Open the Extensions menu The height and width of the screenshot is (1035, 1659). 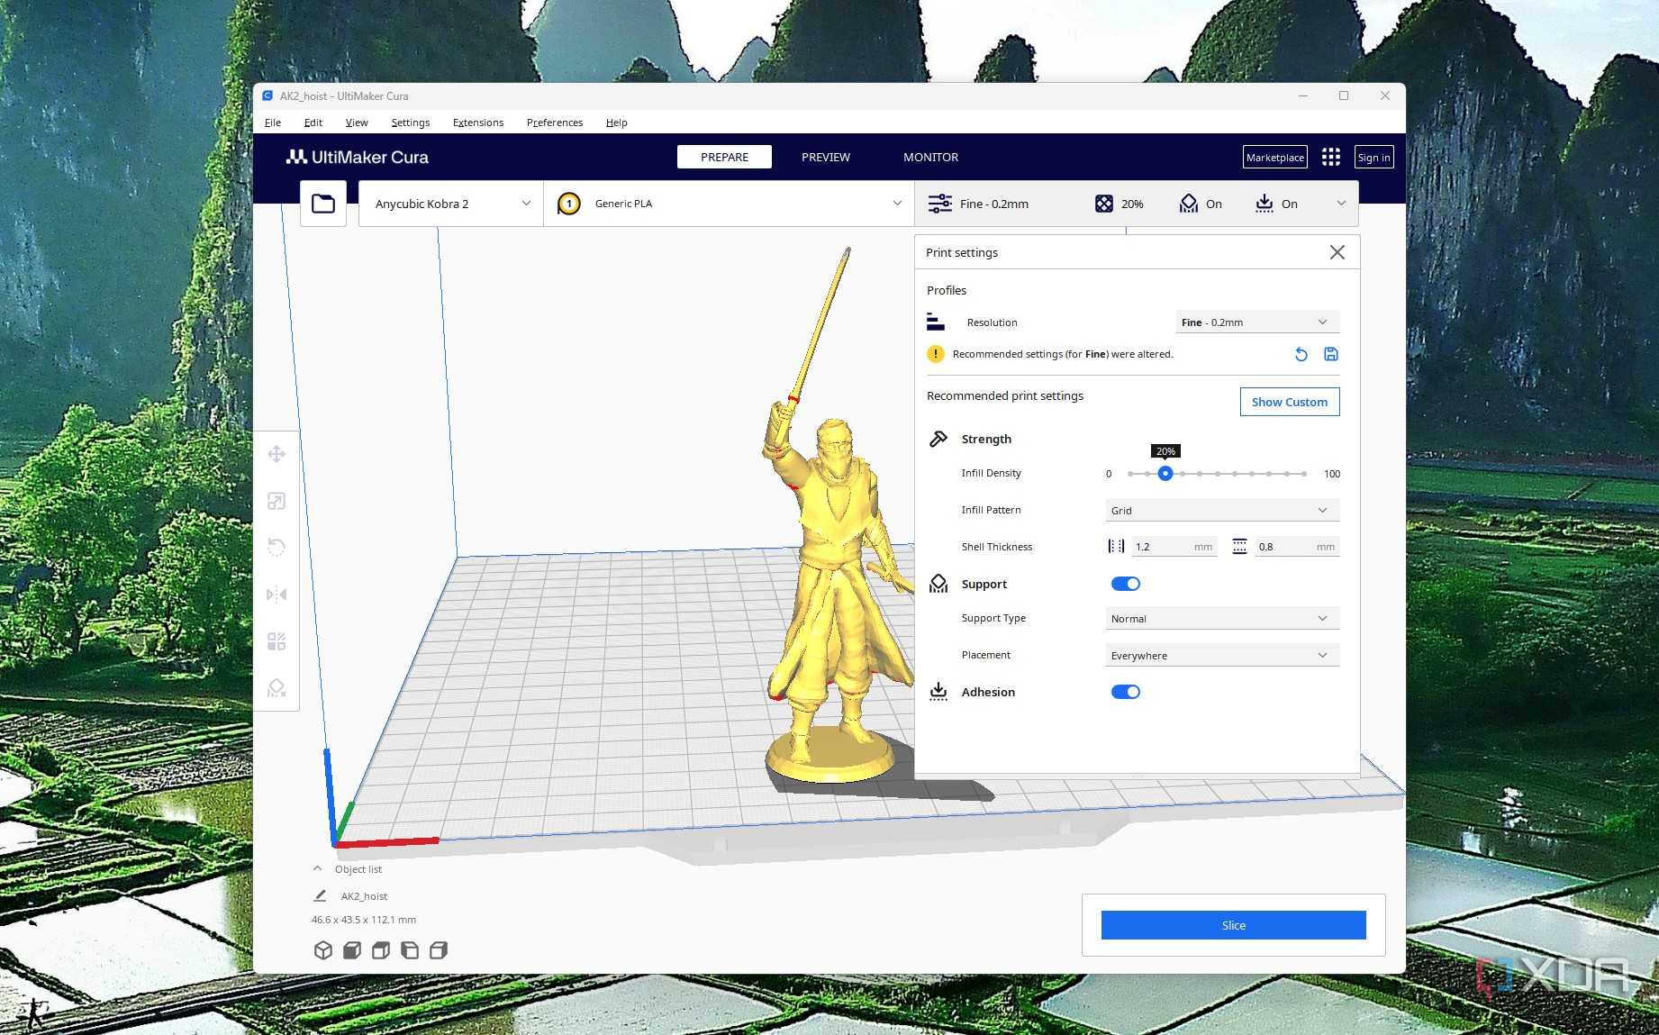(x=478, y=123)
